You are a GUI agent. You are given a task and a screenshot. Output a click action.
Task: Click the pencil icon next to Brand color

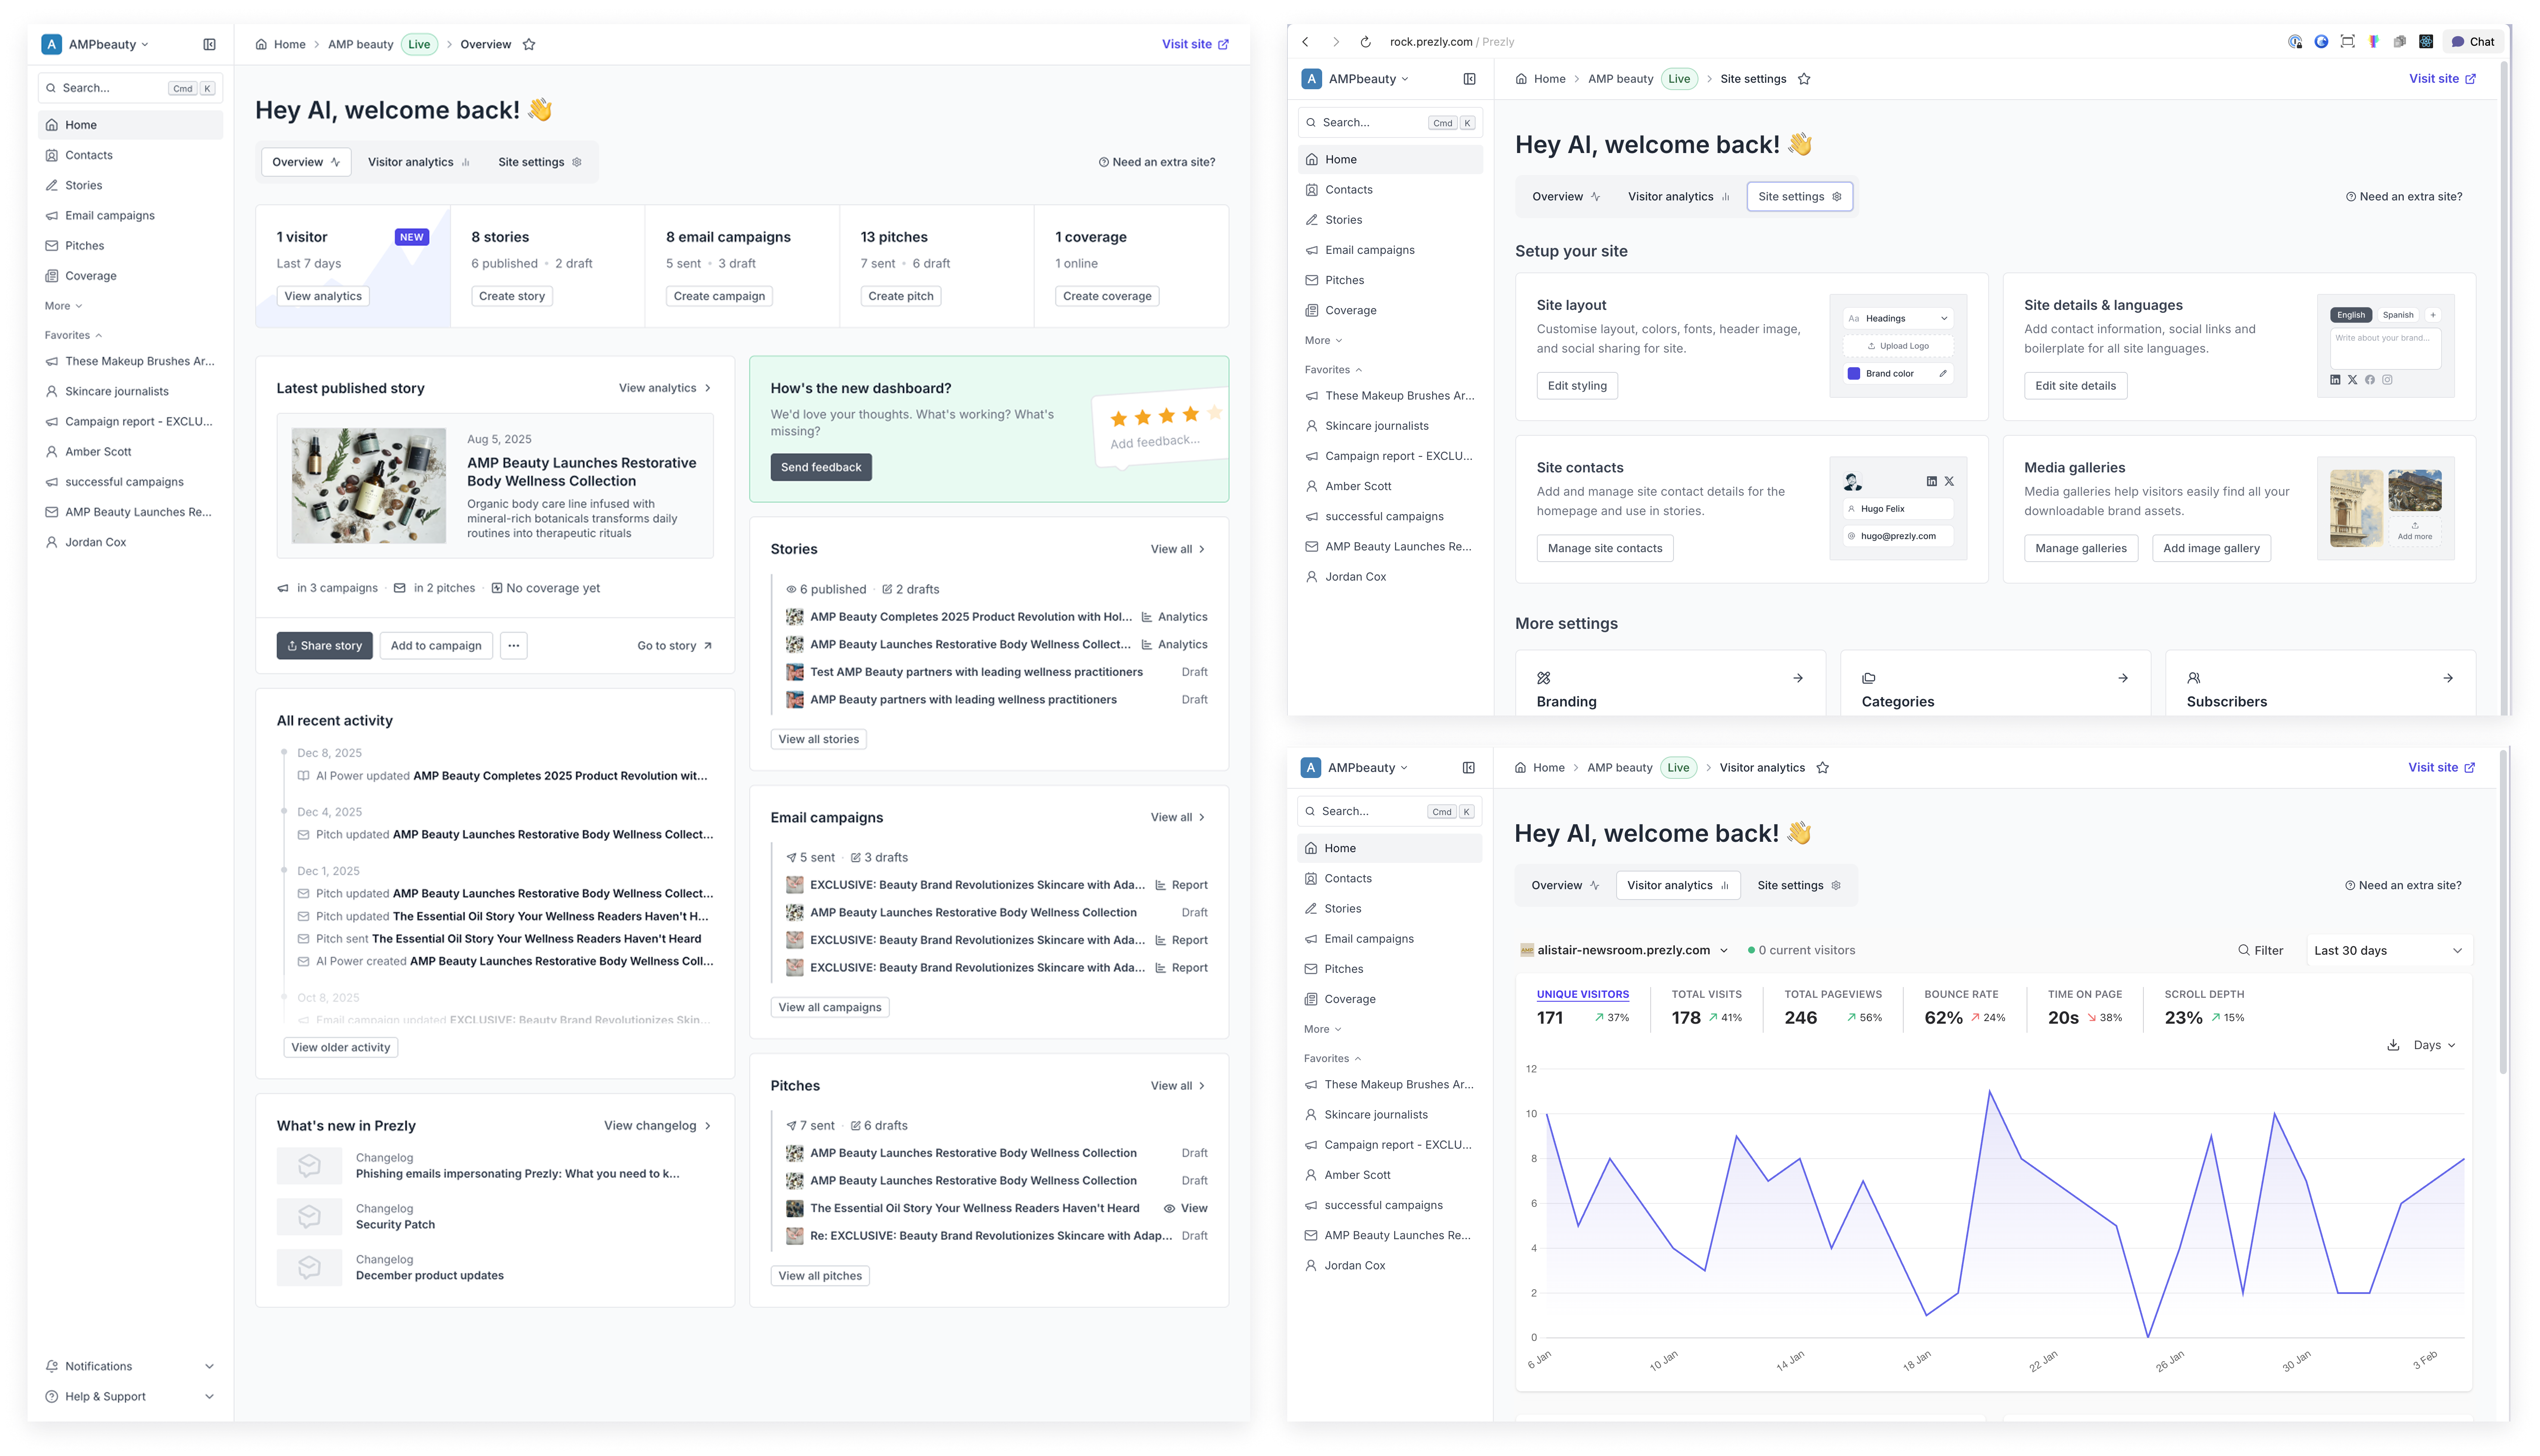1942,373
